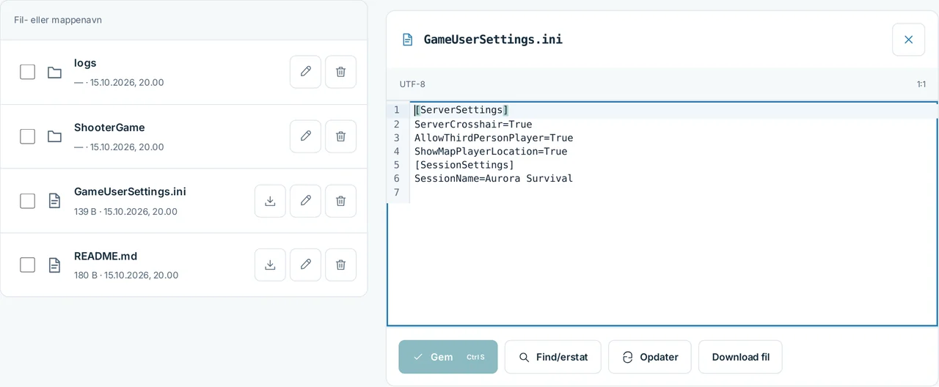
Task: Download the README.md file
Action: 270,265
